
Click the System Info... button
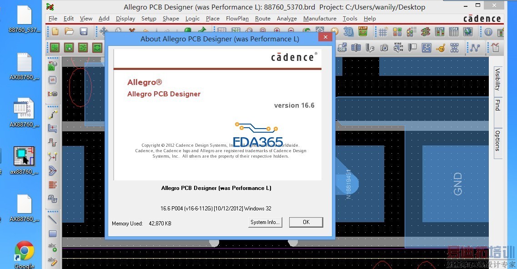click(265, 222)
